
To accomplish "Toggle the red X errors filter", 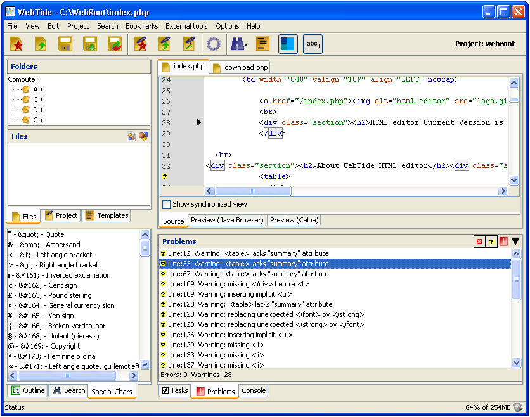I will [x=479, y=241].
